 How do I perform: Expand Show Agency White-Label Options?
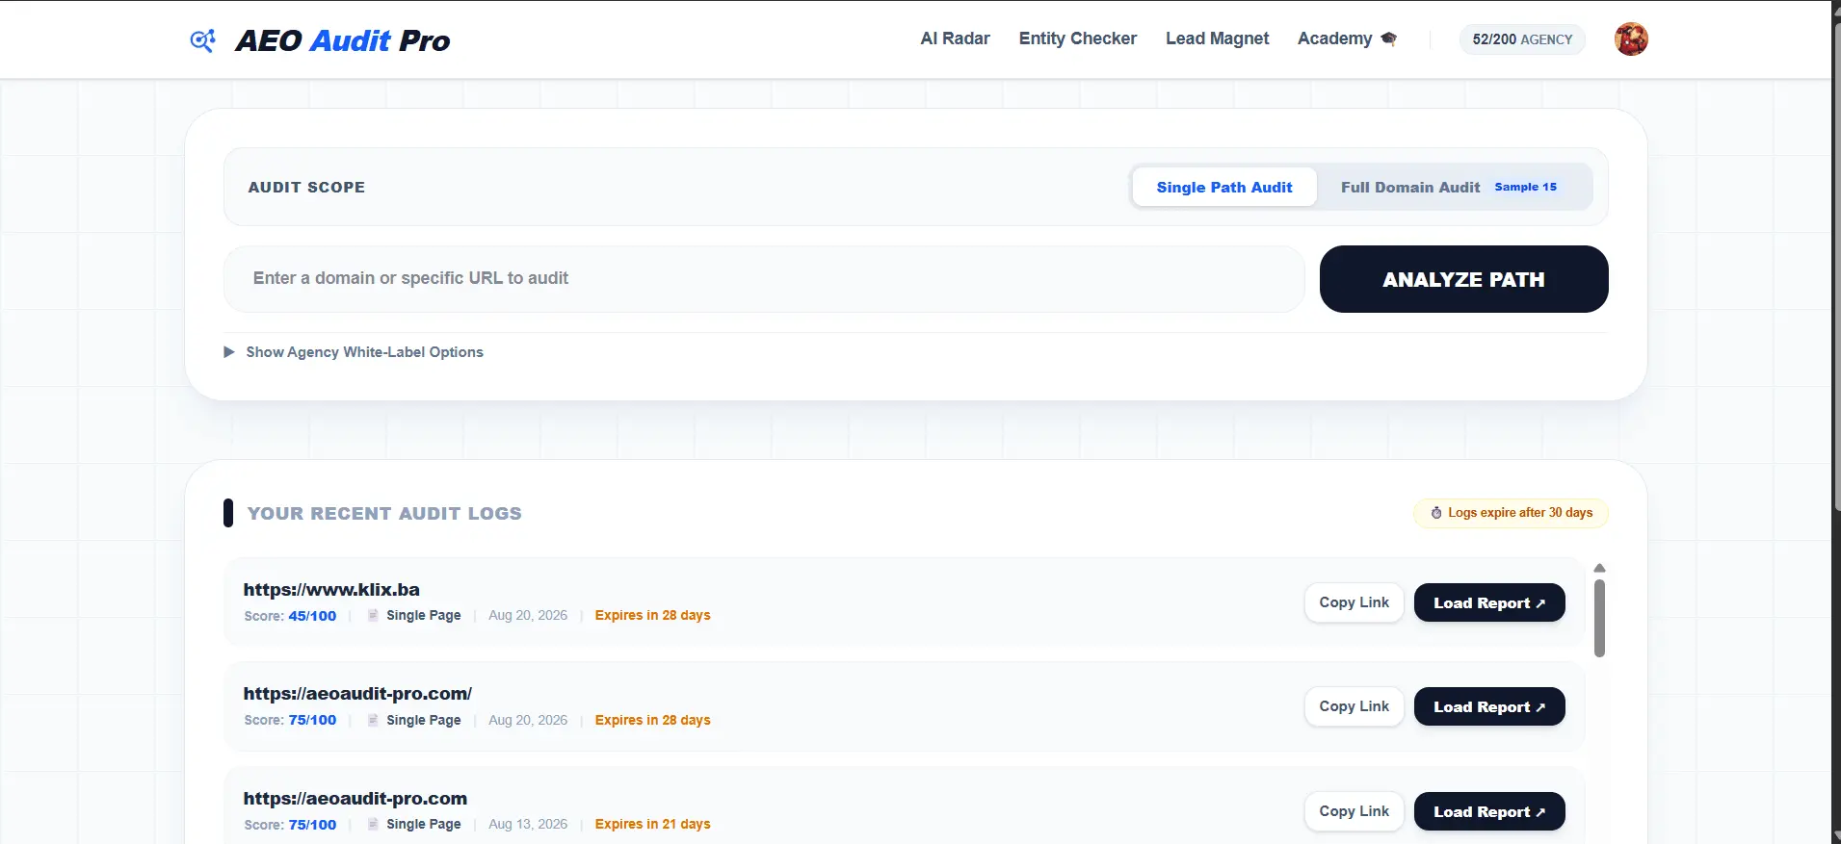coord(354,352)
